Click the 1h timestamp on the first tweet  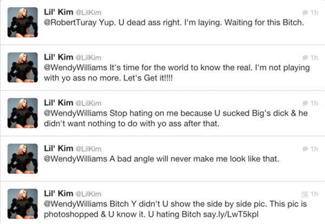click(314, 12)
